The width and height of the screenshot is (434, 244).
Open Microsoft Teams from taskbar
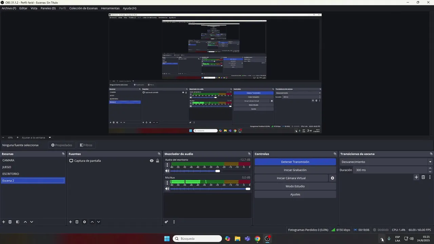pos(248,239)
